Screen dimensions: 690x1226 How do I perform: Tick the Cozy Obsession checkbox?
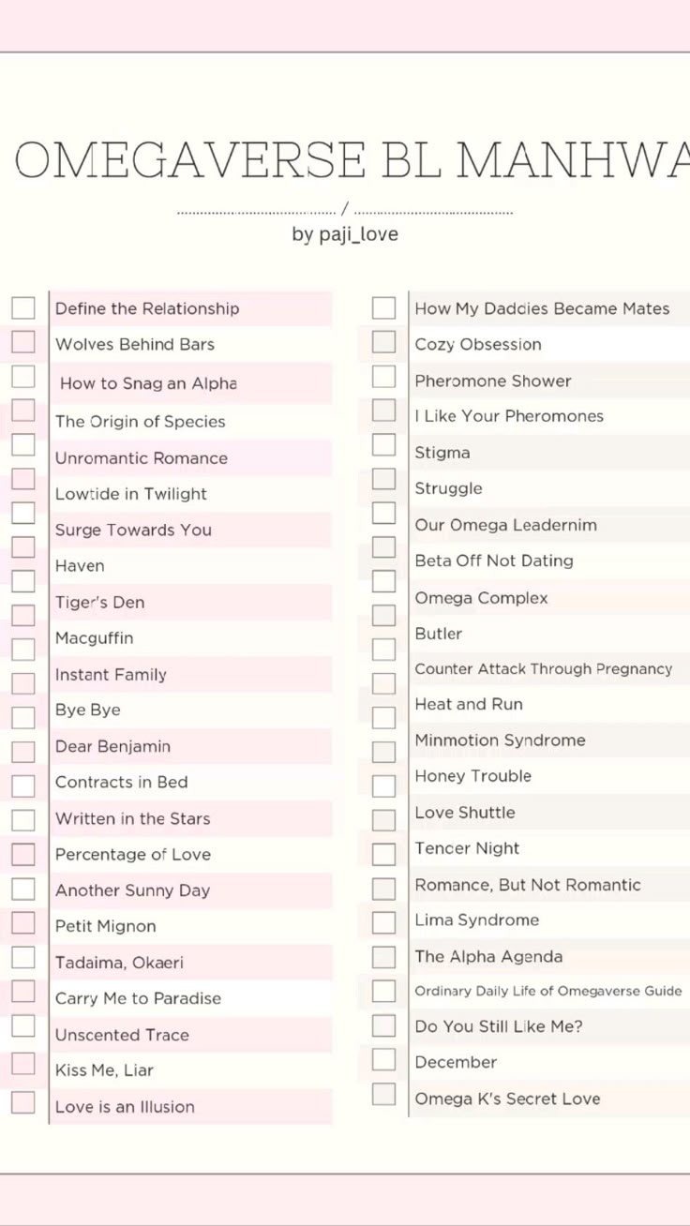[x=383, y=342]
